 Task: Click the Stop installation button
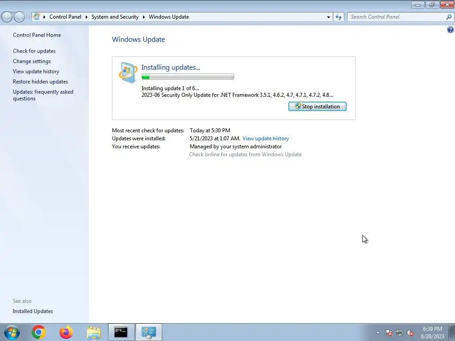click(x=317, y=107)
